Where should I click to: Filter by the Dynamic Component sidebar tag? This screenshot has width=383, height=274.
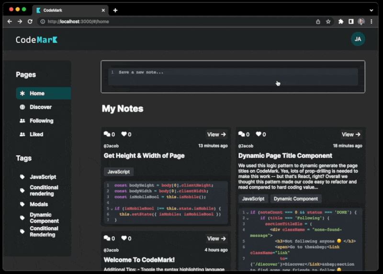coord(44,218)
